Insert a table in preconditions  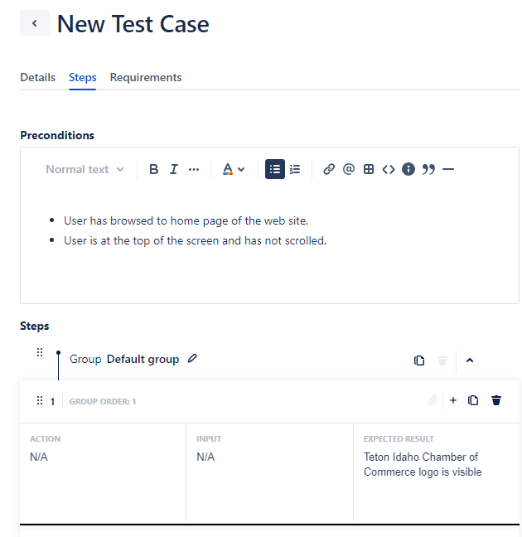click(x=369, y=169)
